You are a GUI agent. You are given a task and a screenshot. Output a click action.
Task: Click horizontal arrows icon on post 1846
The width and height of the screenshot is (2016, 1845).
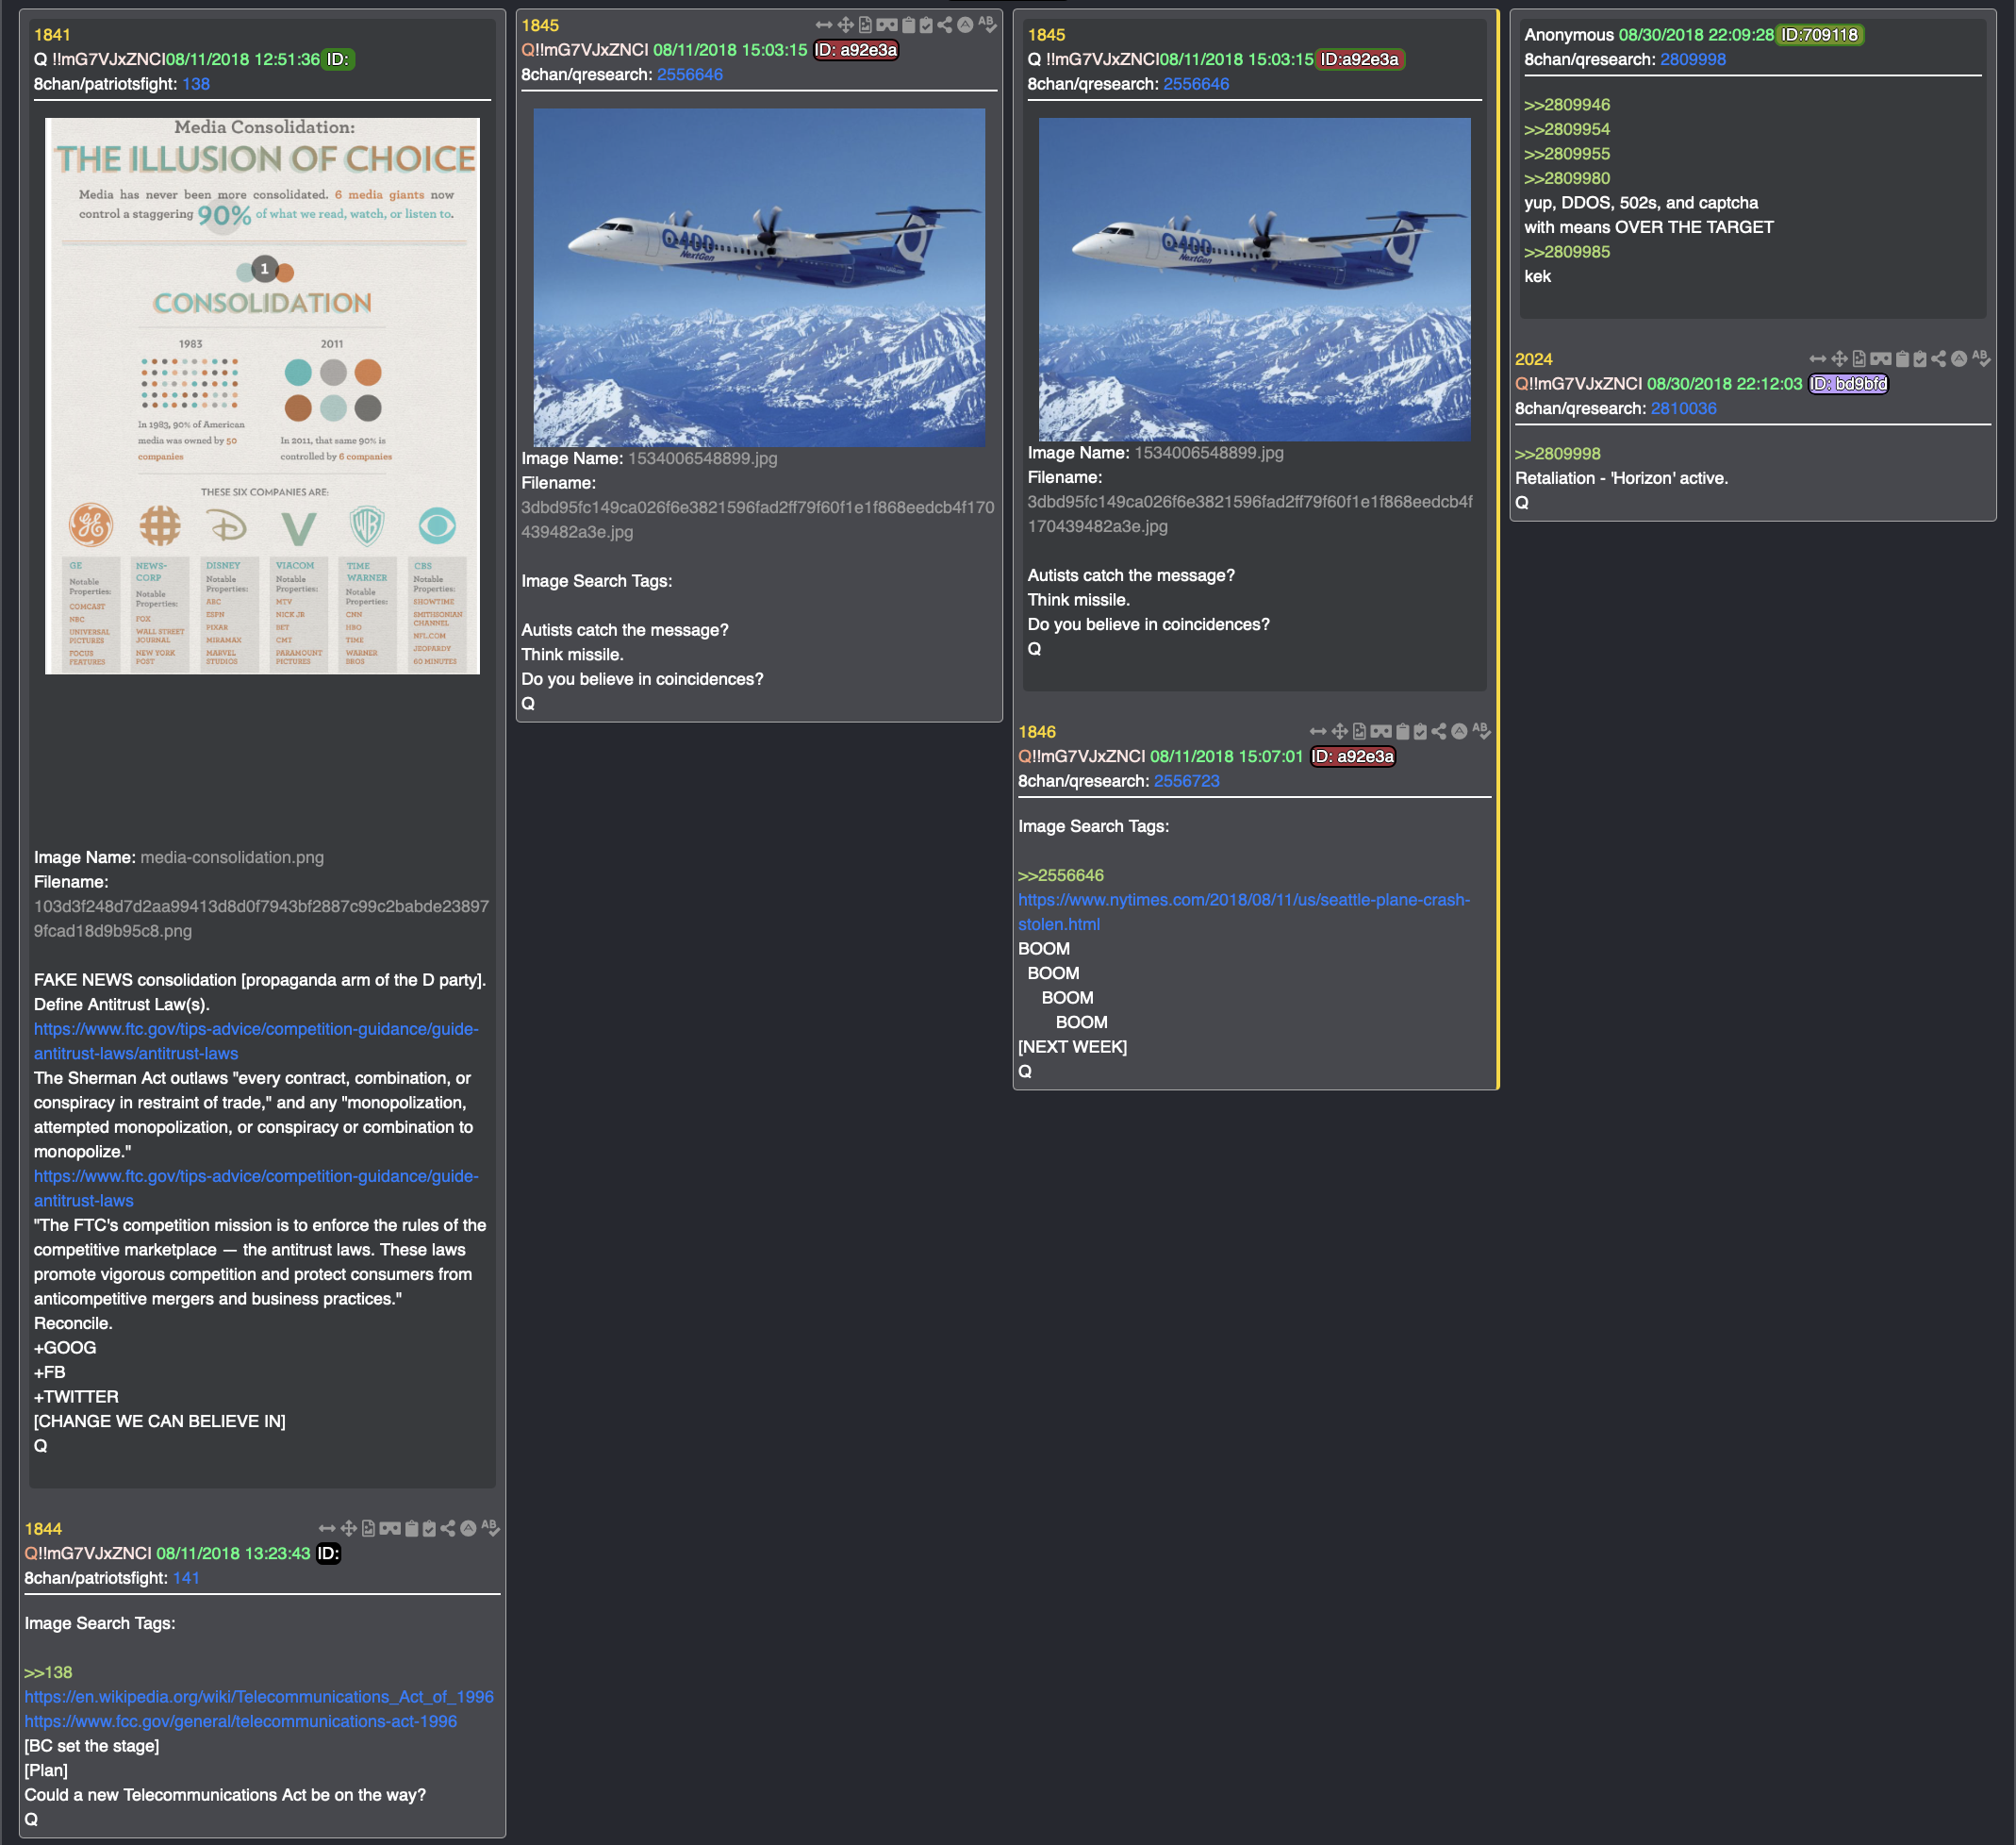(x=1318, y=731)
